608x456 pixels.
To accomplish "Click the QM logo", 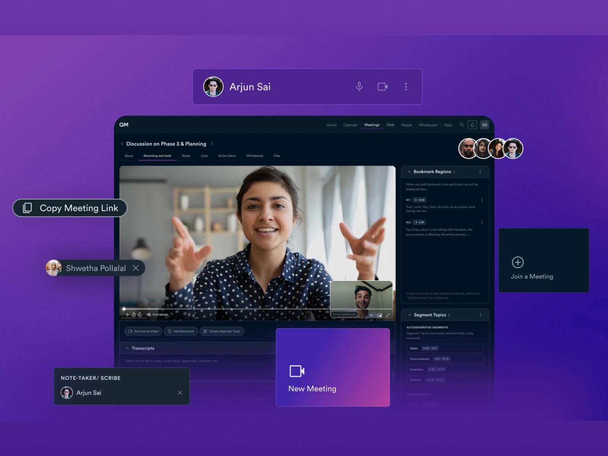I will pyautogui.click(x=124, y=125).
